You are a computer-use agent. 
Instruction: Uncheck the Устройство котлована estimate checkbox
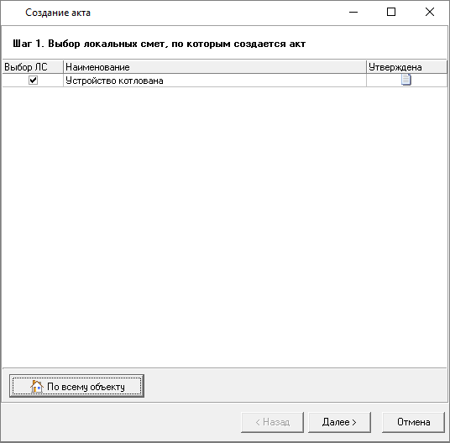(33, 81)
